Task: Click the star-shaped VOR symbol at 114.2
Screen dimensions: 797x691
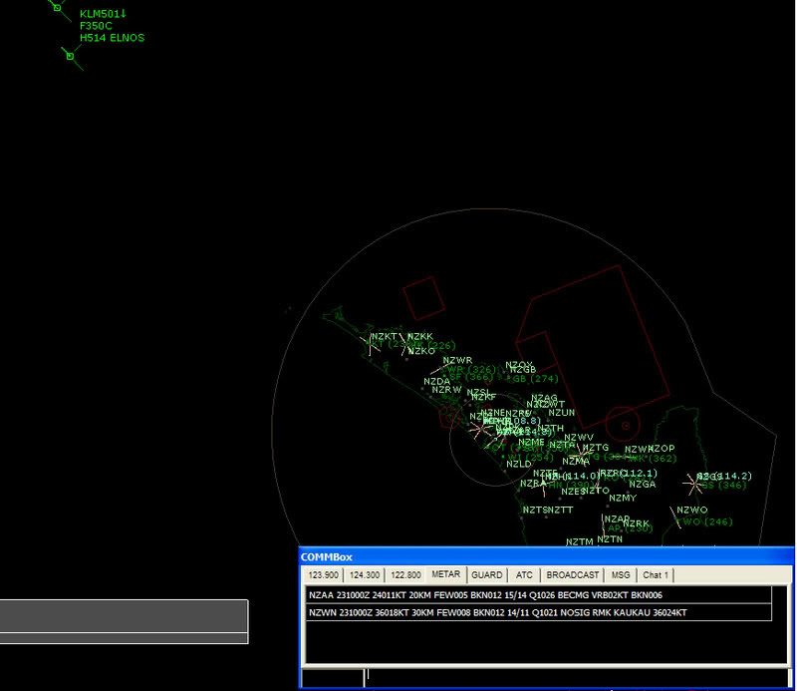Action: coord(692,484)
